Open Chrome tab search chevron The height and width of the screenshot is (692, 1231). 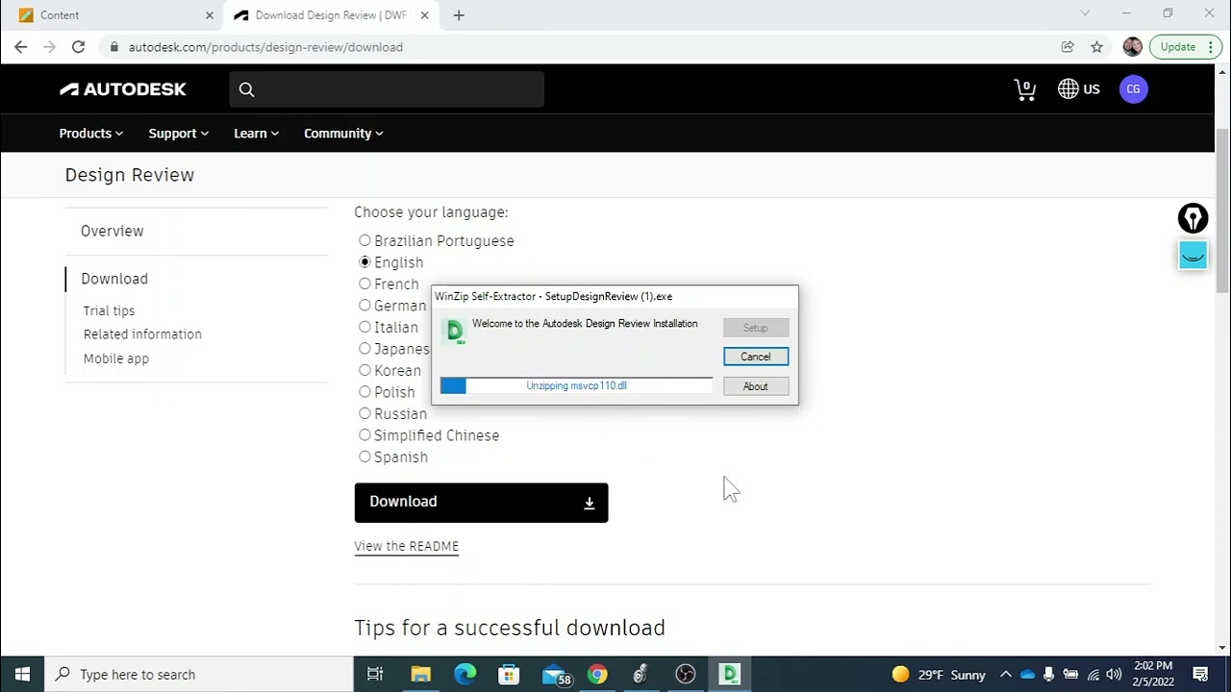tap(1085, 13)
